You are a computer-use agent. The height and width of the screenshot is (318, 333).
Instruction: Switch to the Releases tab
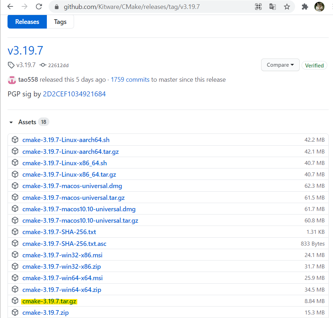point(27,22)
